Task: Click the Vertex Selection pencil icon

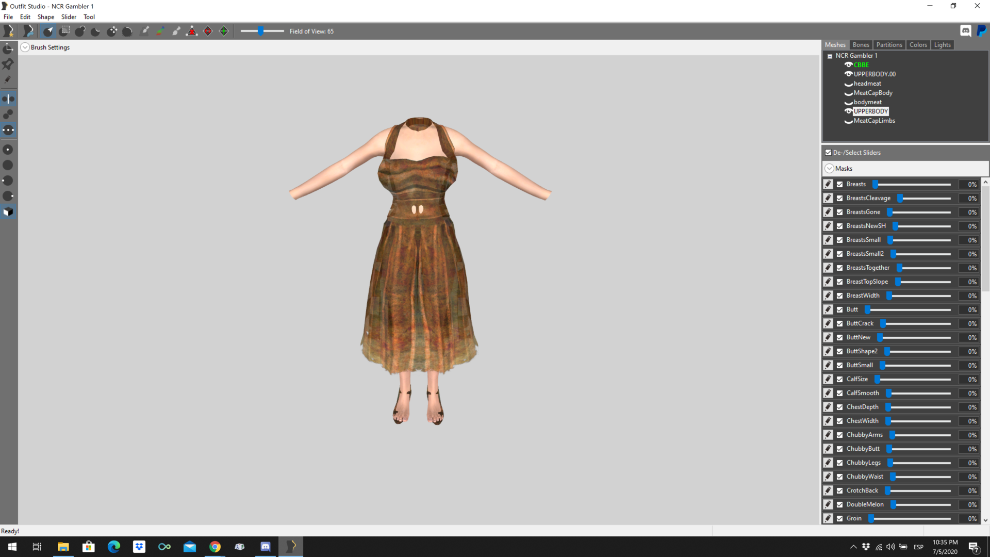Action: coord(8,80)
